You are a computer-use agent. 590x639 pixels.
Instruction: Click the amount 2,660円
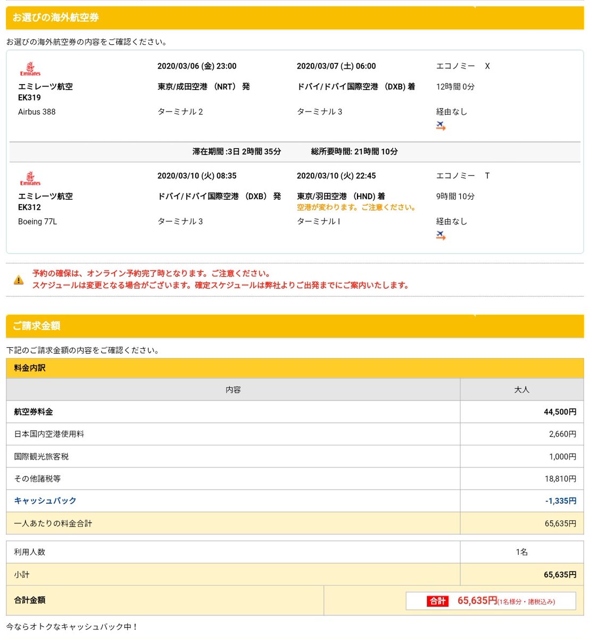(x=563, y=435)
